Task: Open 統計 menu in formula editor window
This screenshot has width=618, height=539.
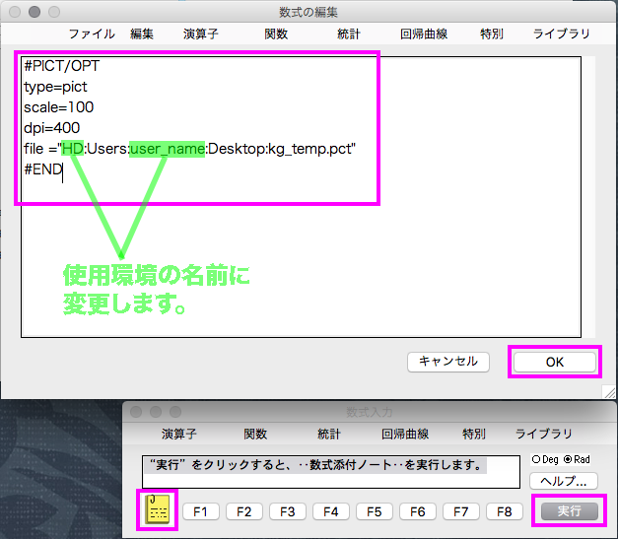Action: [348, 34]
